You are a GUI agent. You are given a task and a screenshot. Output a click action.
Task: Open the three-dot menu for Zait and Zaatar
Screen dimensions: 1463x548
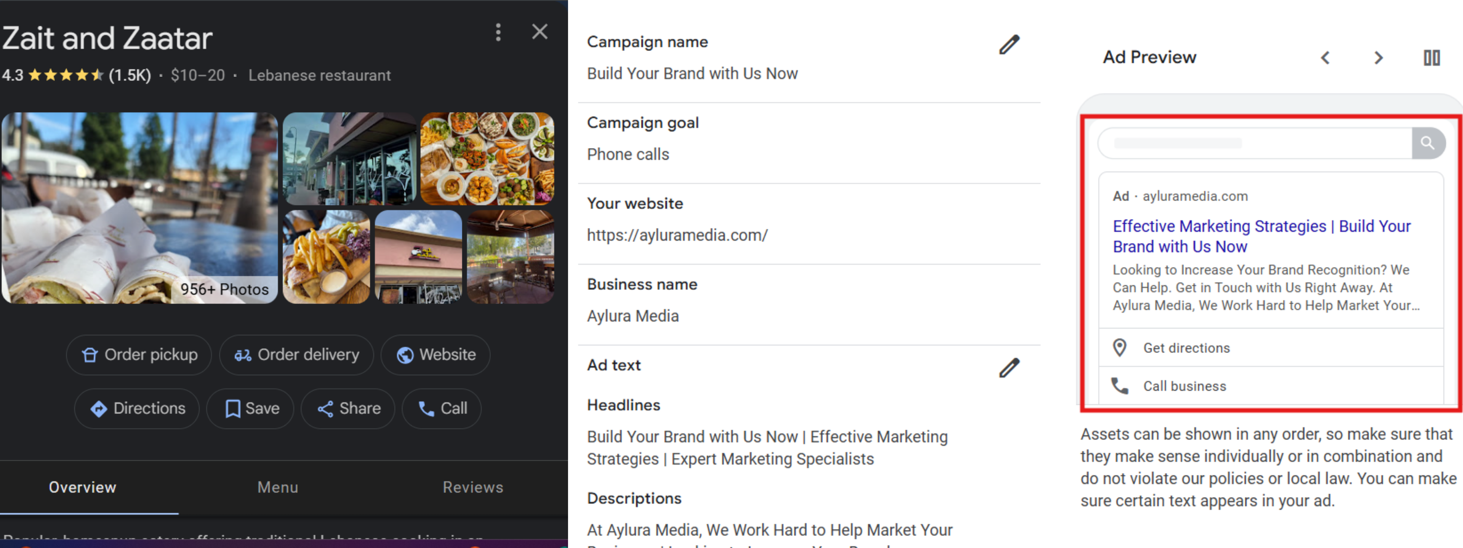pos(498,32)
